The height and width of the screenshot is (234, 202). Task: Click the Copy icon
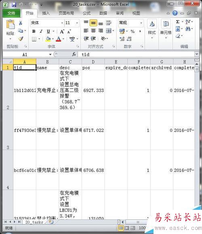tap(21, 31)
